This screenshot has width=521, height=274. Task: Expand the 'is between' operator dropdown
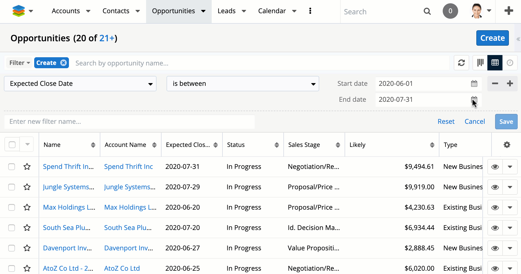pyautogui.click(x=243, y=84)
